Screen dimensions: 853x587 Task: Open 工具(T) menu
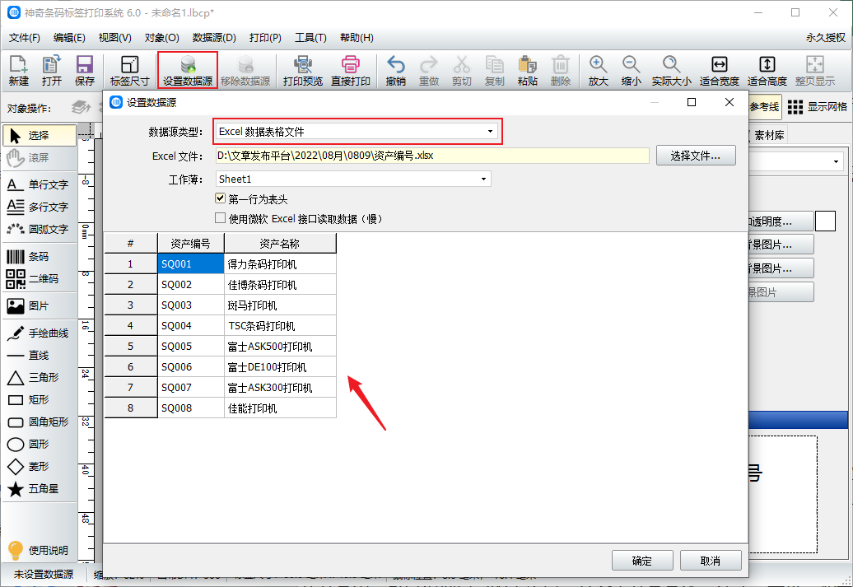pos(310,38)
